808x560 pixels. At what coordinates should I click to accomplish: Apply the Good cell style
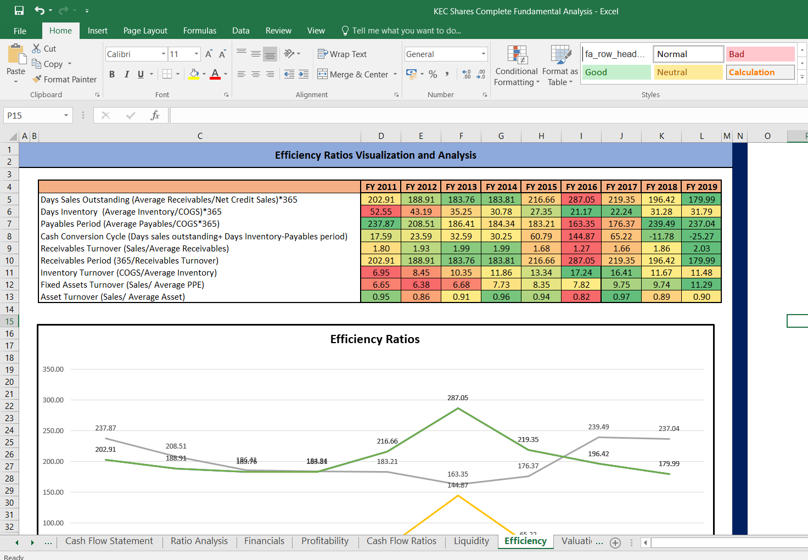[616, 72]
